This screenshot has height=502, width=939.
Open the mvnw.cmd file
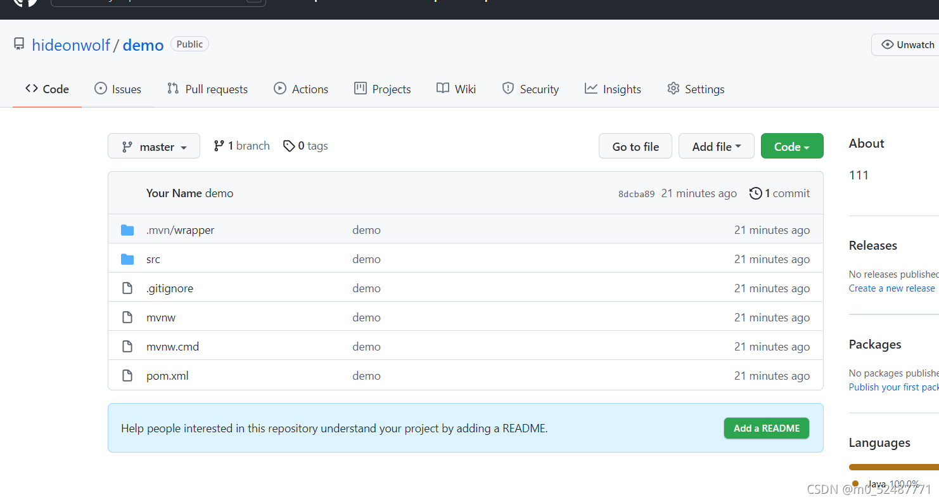(x=173, y=347)
